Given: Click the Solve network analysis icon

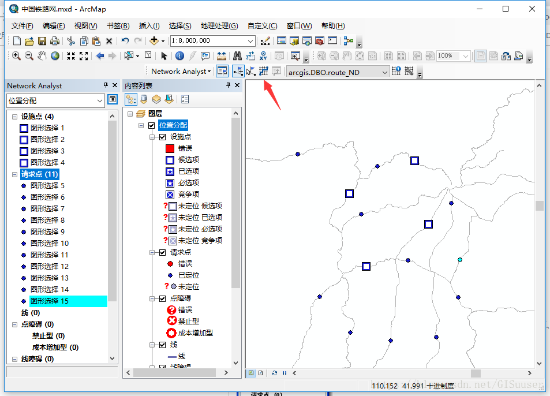Looking at the screenshot, I should tap(263, 71).
